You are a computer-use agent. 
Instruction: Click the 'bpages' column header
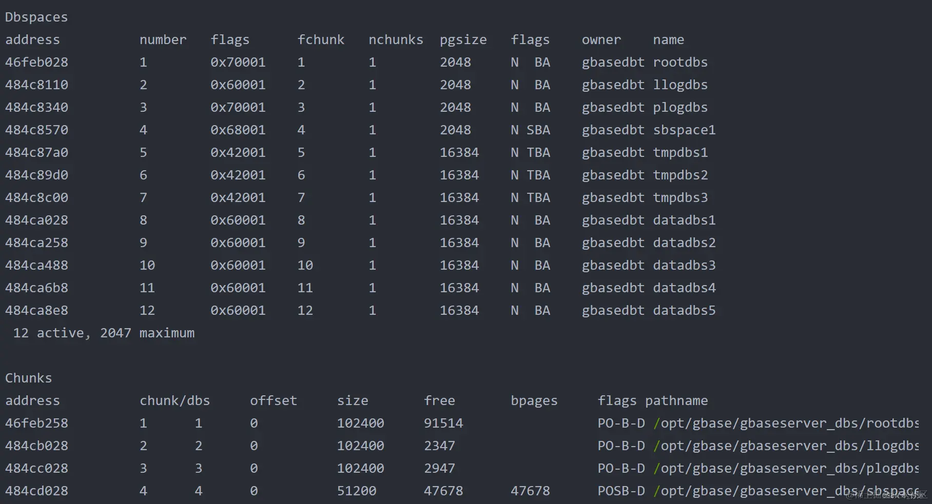tap(534, 401)
